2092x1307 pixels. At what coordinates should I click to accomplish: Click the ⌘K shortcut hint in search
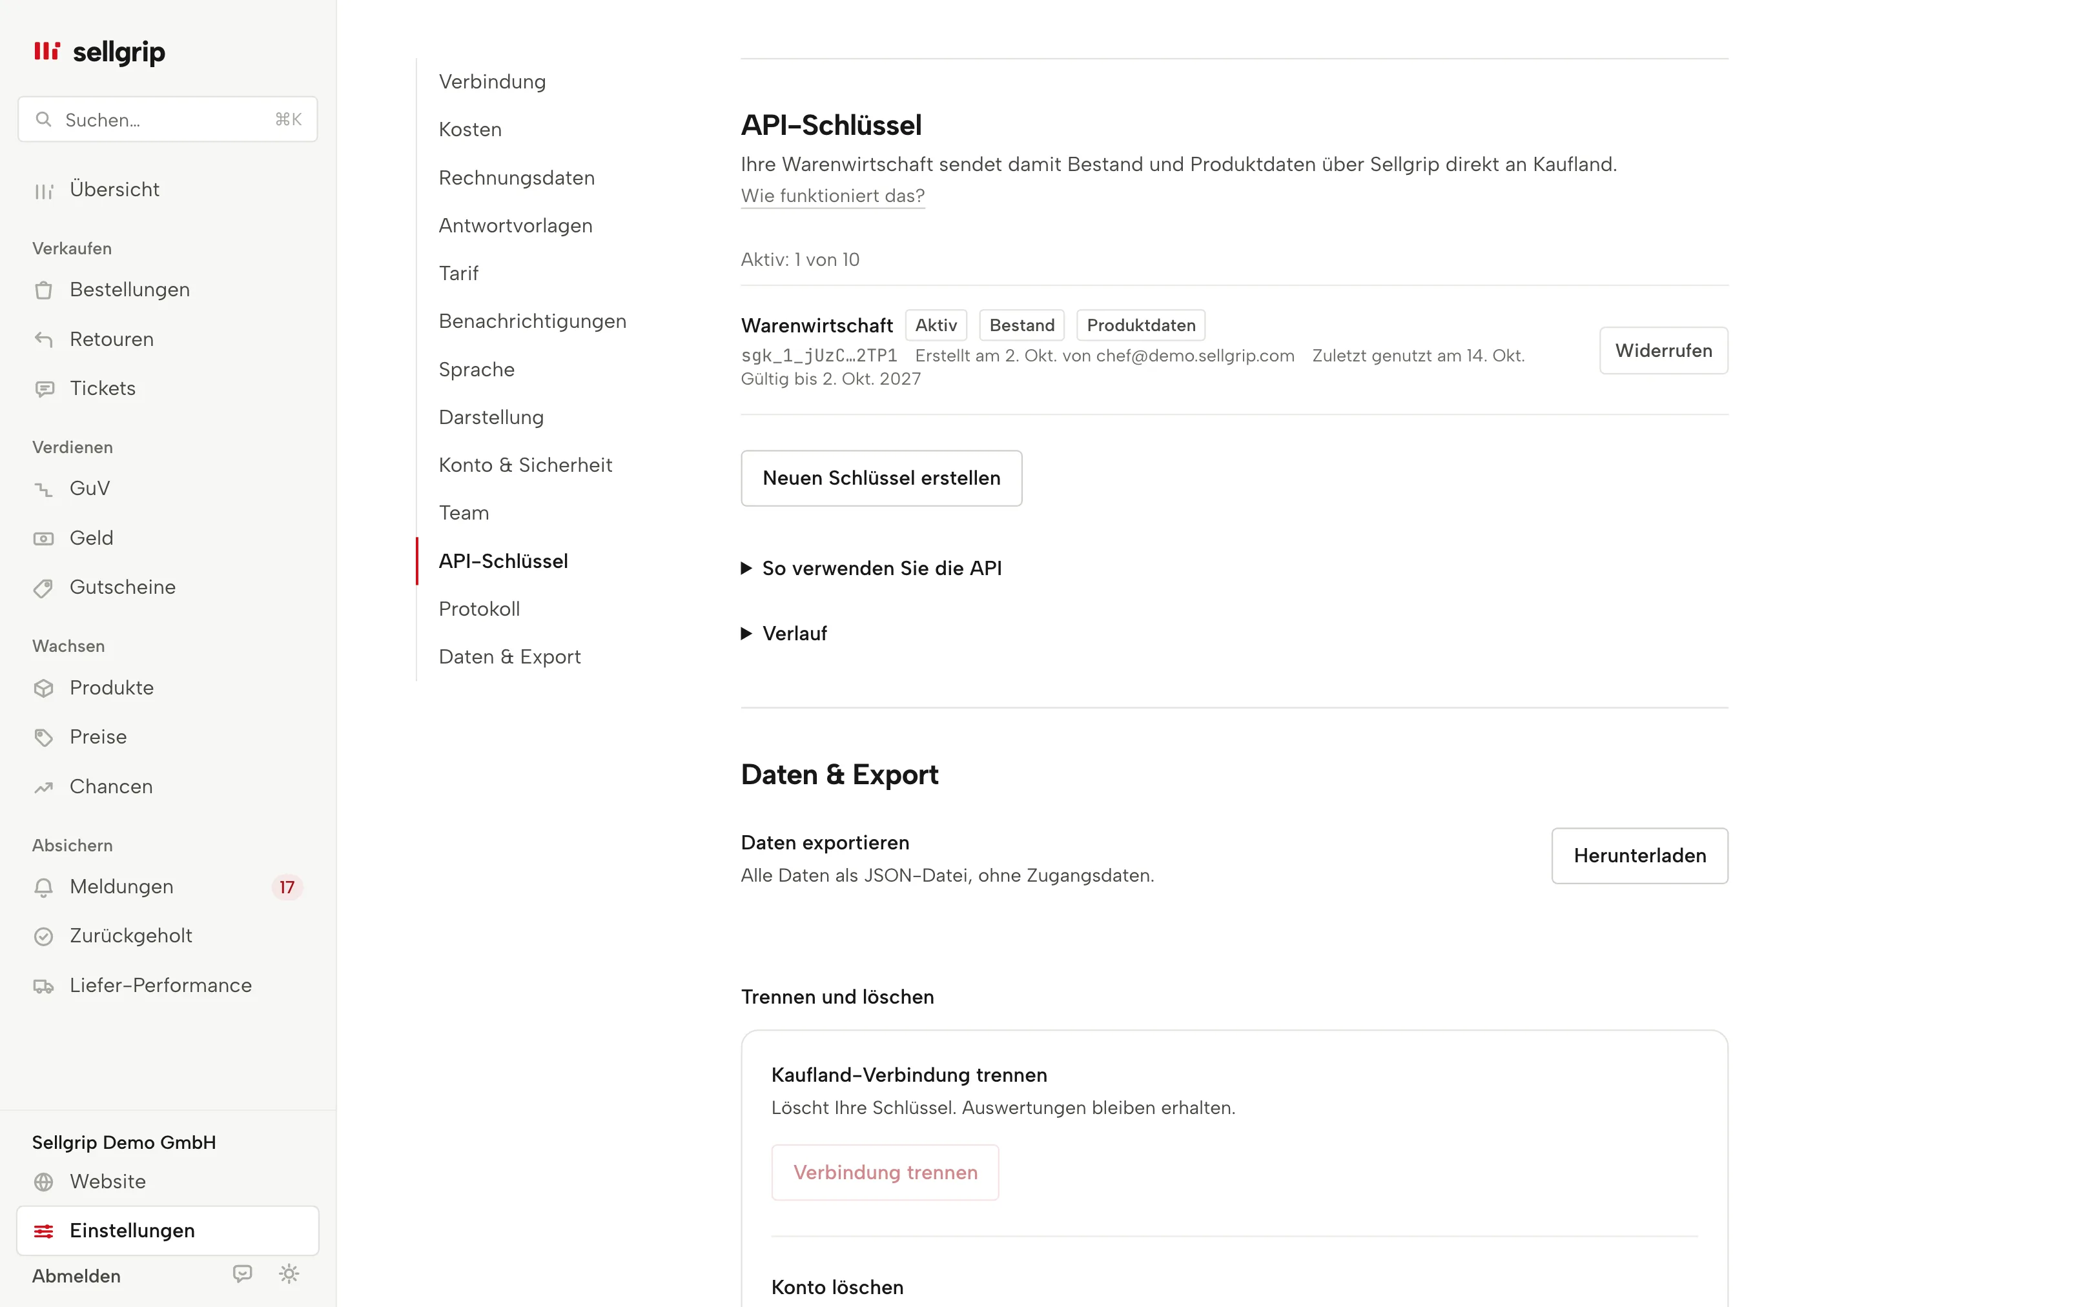coord(288,119)
